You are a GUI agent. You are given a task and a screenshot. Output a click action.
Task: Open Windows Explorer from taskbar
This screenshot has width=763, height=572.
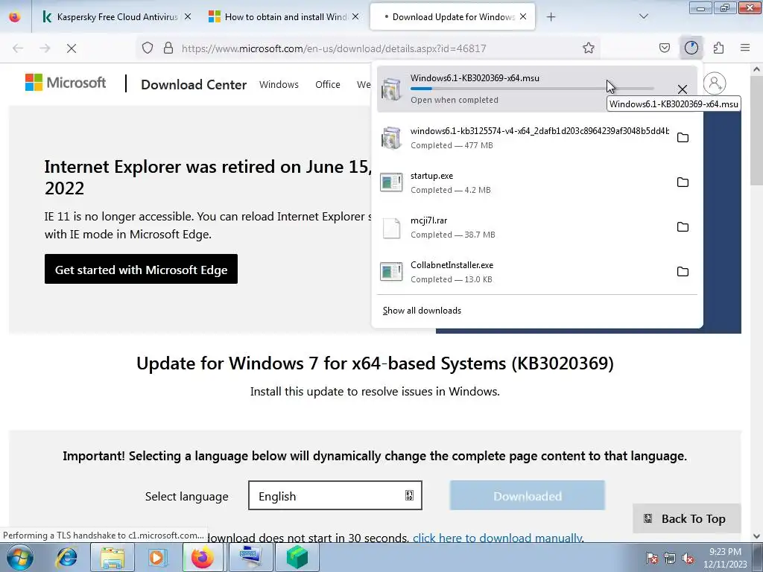(x=113, y=557)
